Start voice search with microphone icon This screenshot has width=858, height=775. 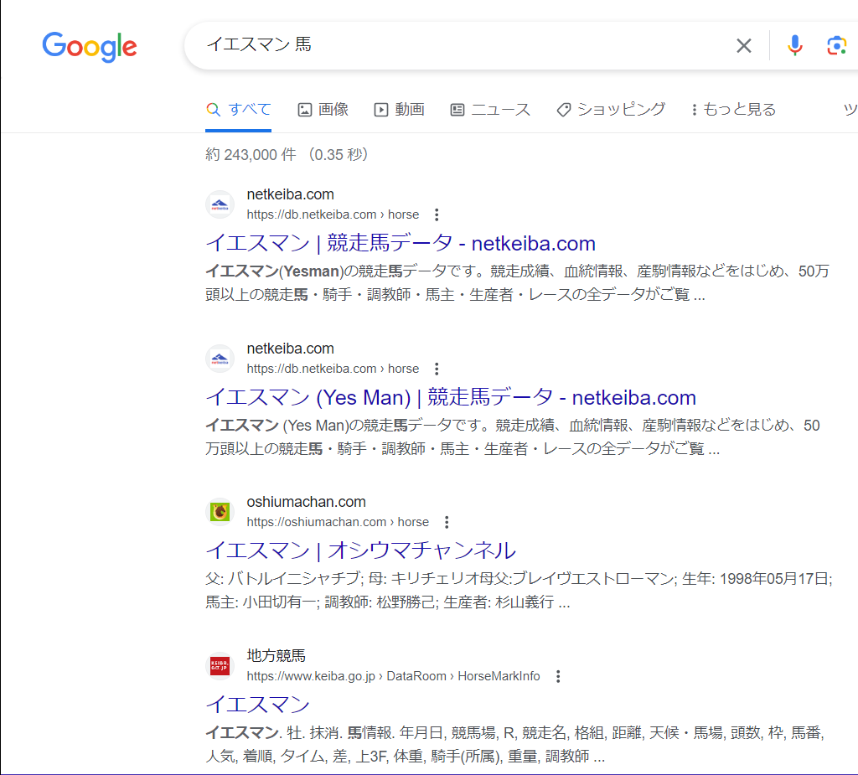pyautogui.click(x=794, y=45)
